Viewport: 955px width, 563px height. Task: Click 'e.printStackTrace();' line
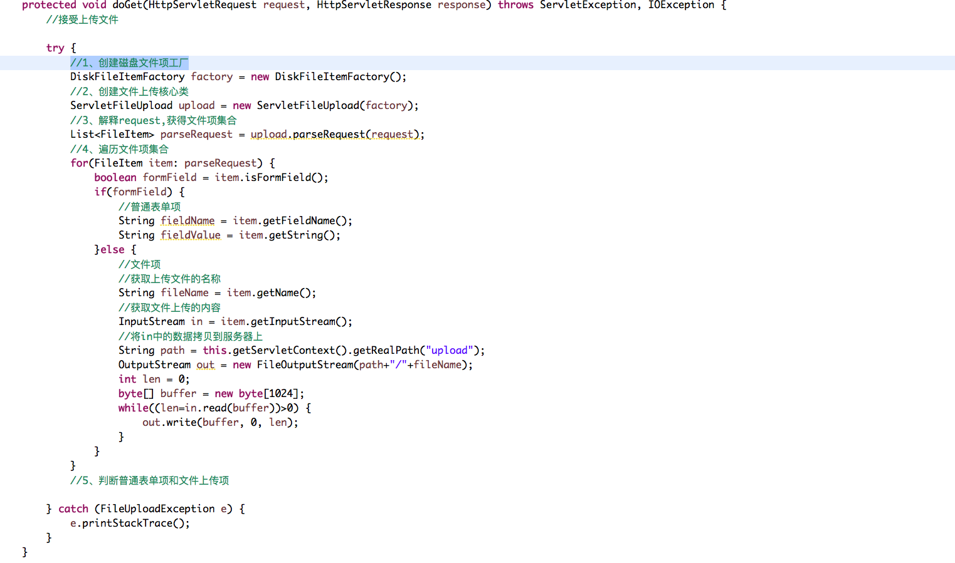[x=130, y=523]
